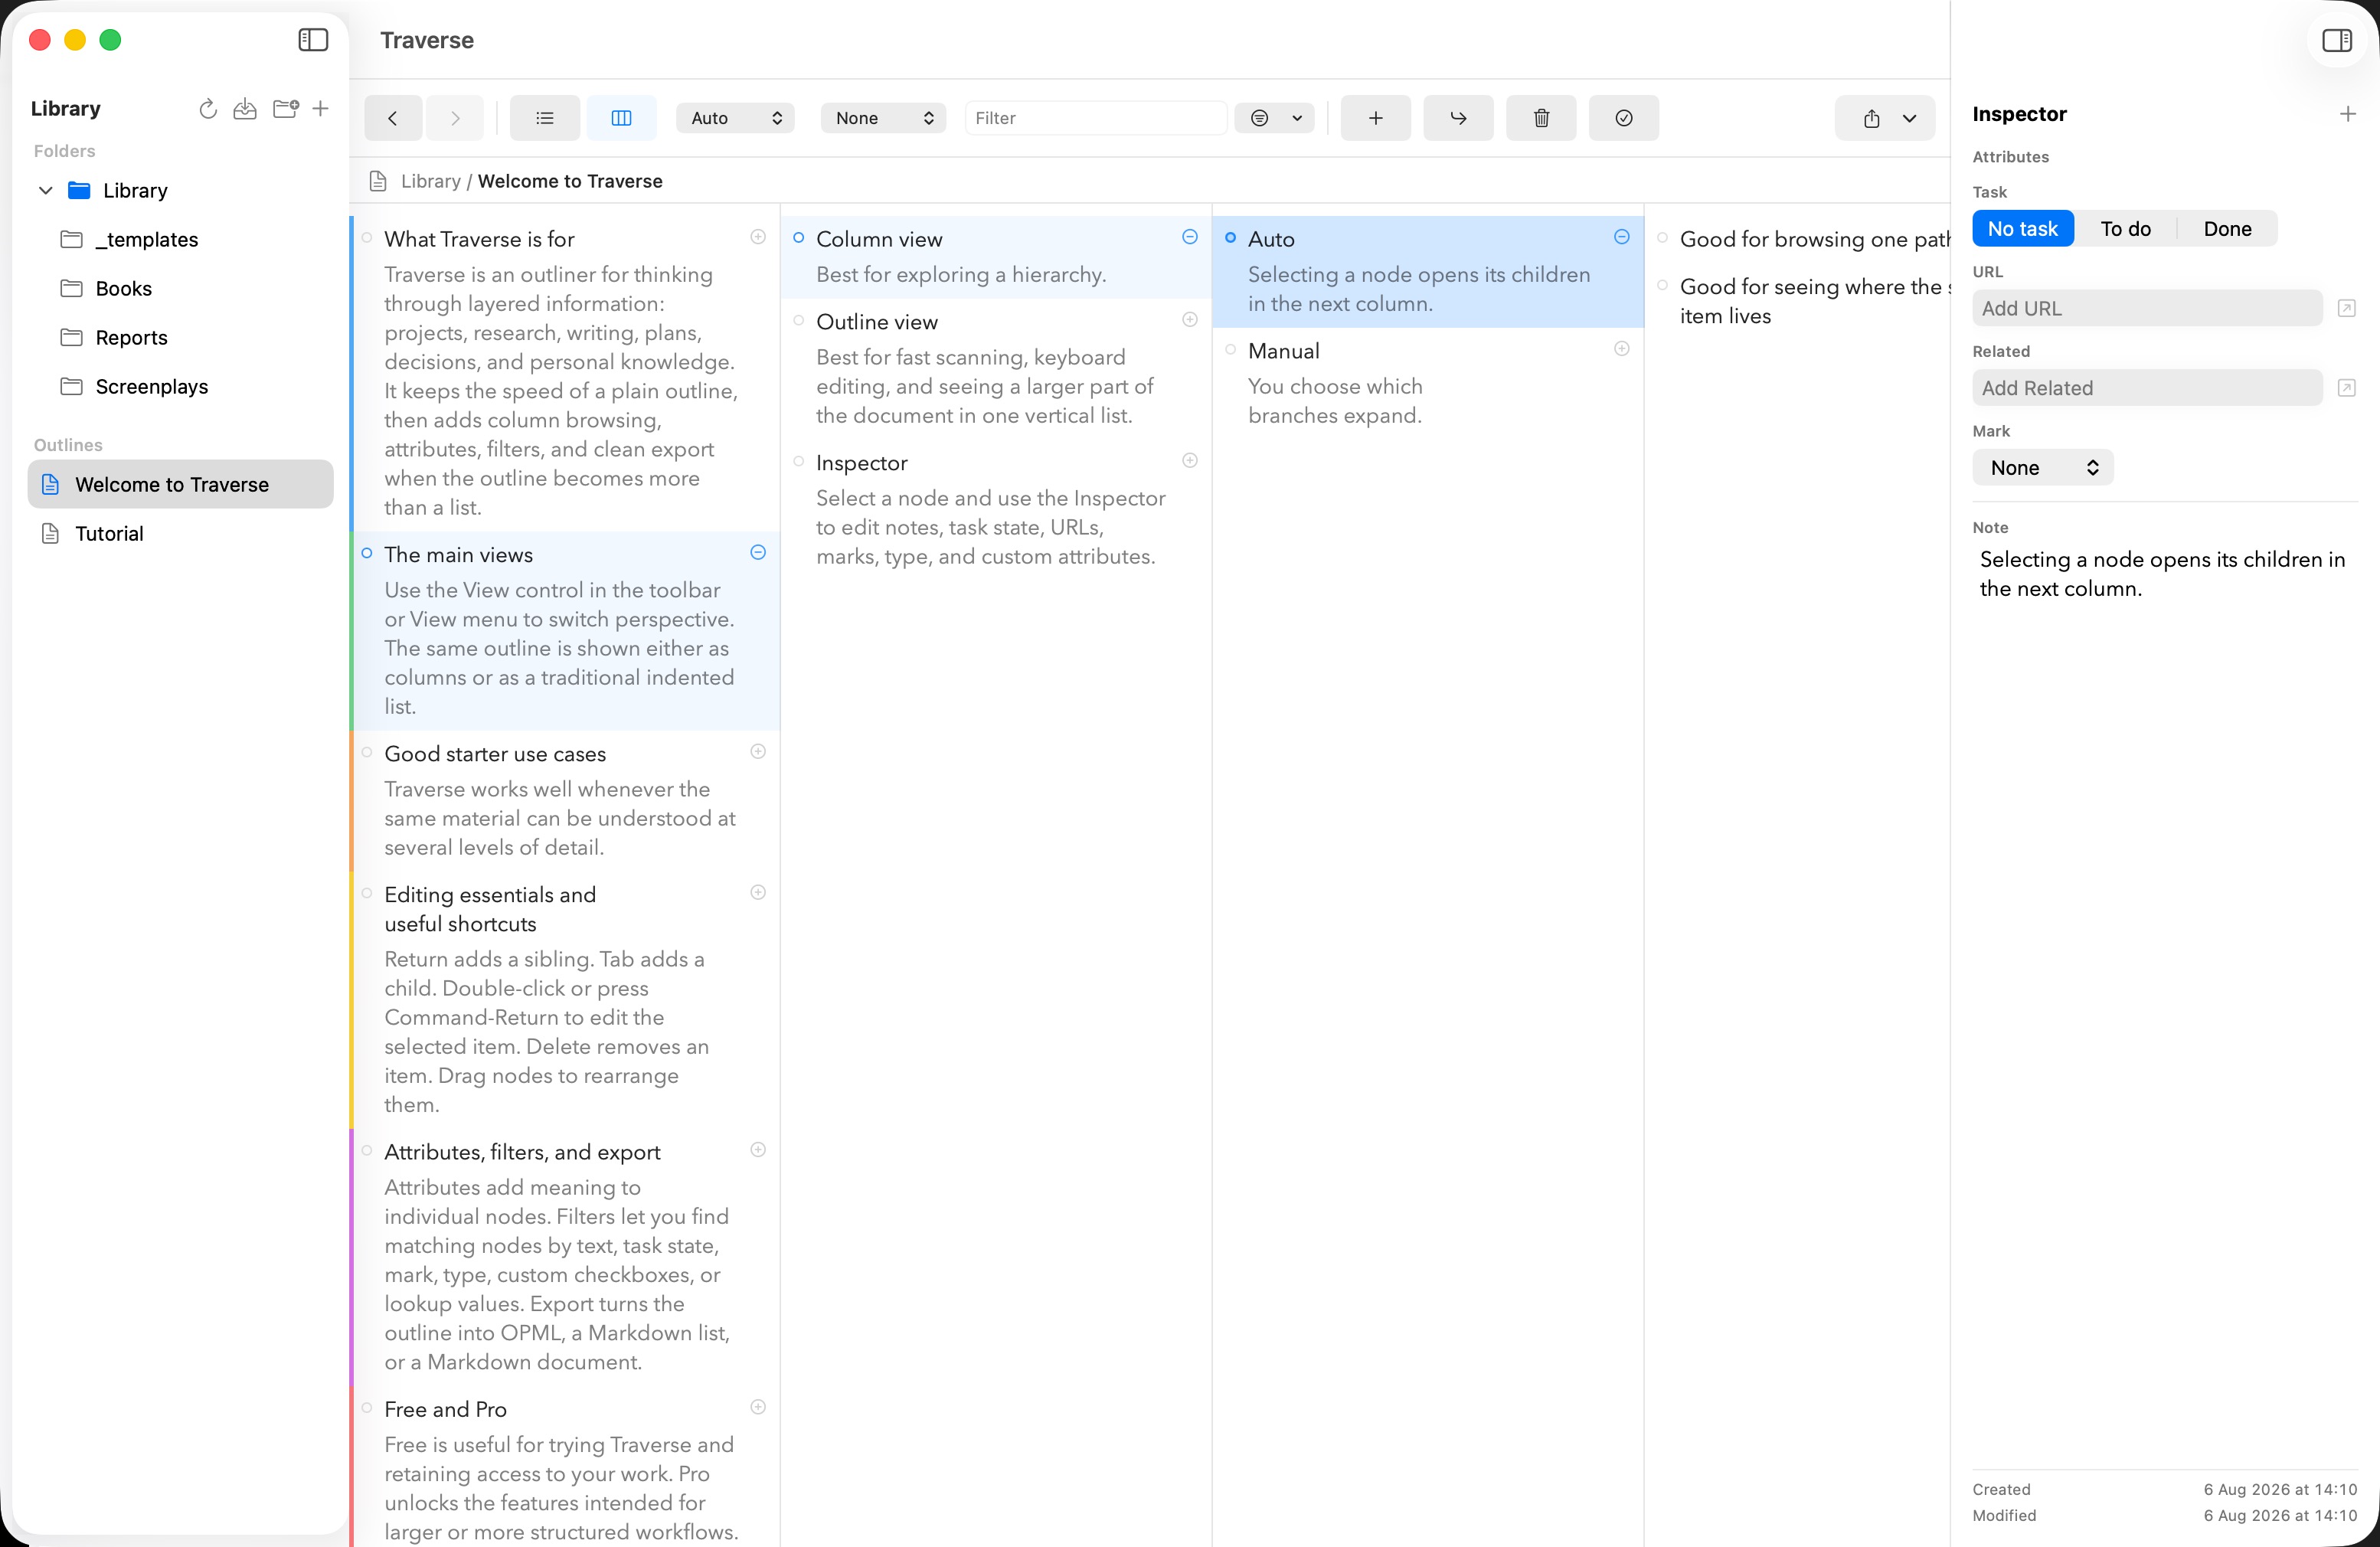The image size is (2380, 1547).
Task: Select the 'Good starter use cases' node title
Action: coord(495,754)
